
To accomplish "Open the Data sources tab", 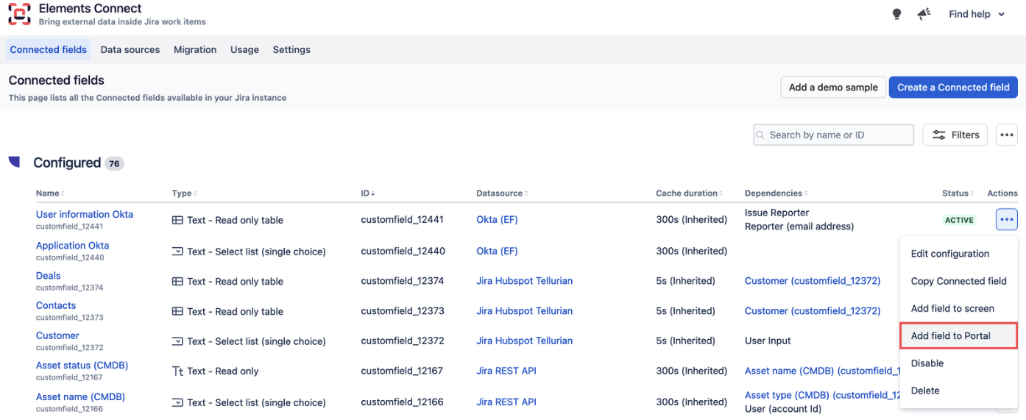I will [x=130, y=50].
